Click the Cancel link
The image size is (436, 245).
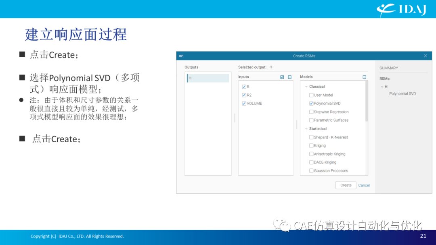pyautogui.click(x=364, y=185)
